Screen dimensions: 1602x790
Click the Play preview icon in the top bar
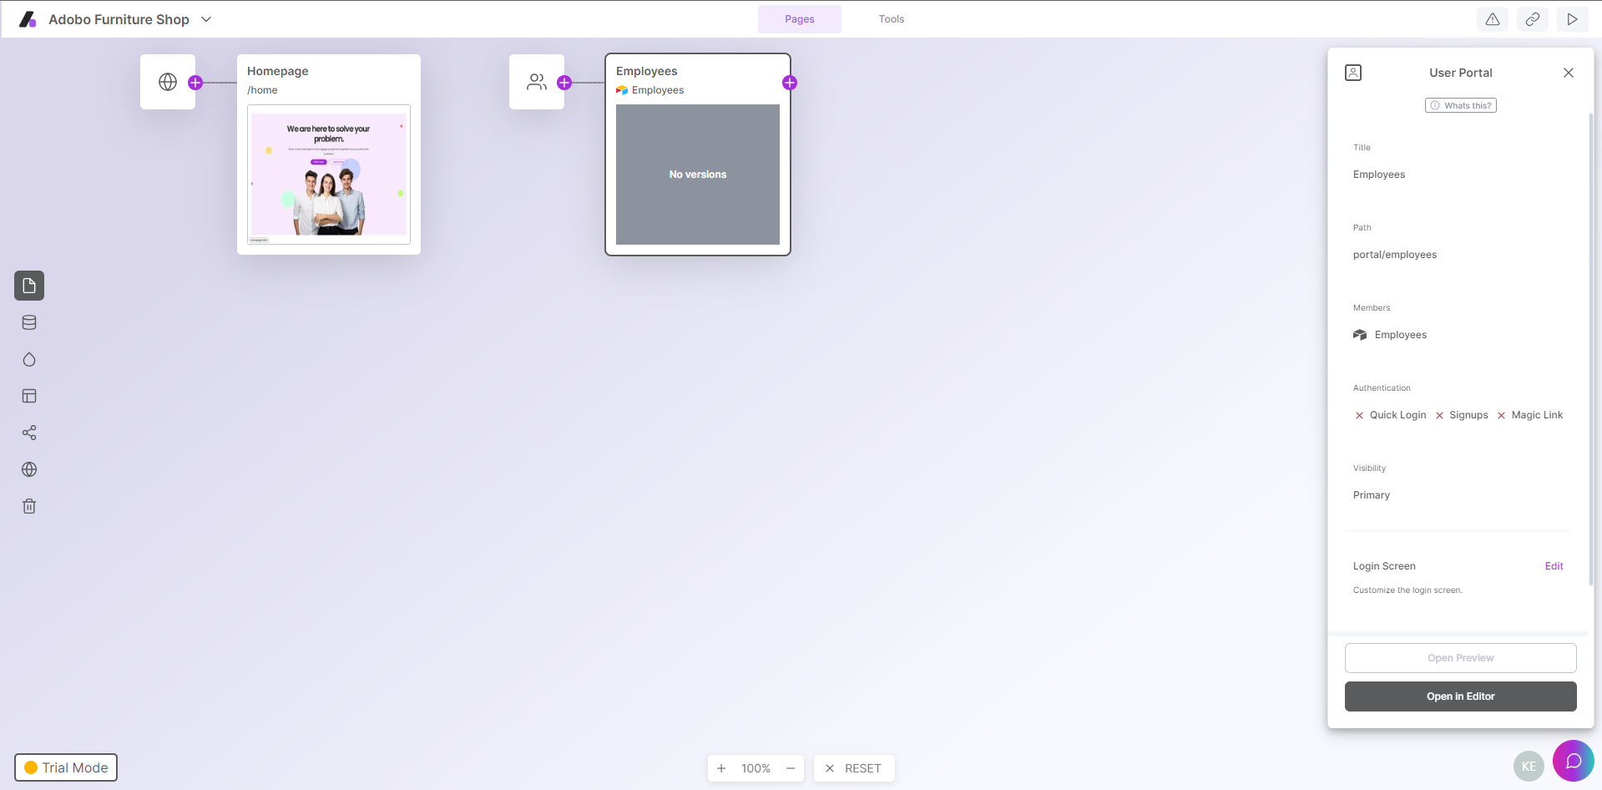[x=1573, y=19]
